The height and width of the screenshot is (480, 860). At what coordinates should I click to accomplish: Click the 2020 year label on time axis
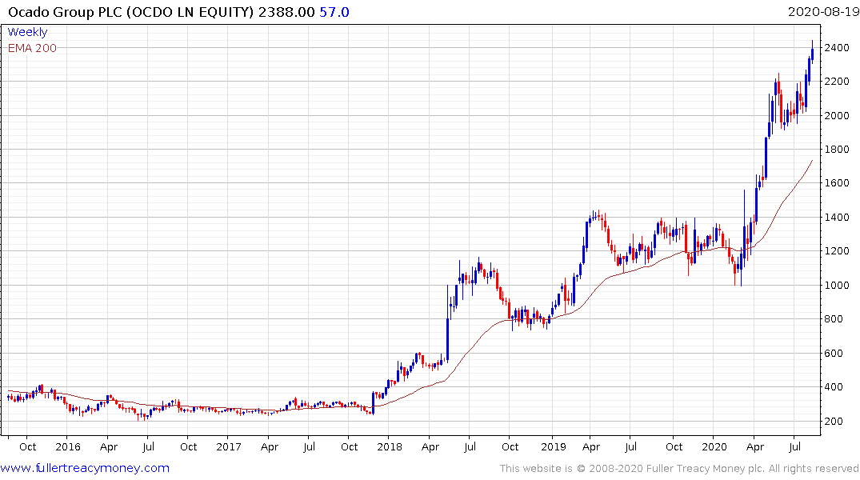click(x=714, y=446)
